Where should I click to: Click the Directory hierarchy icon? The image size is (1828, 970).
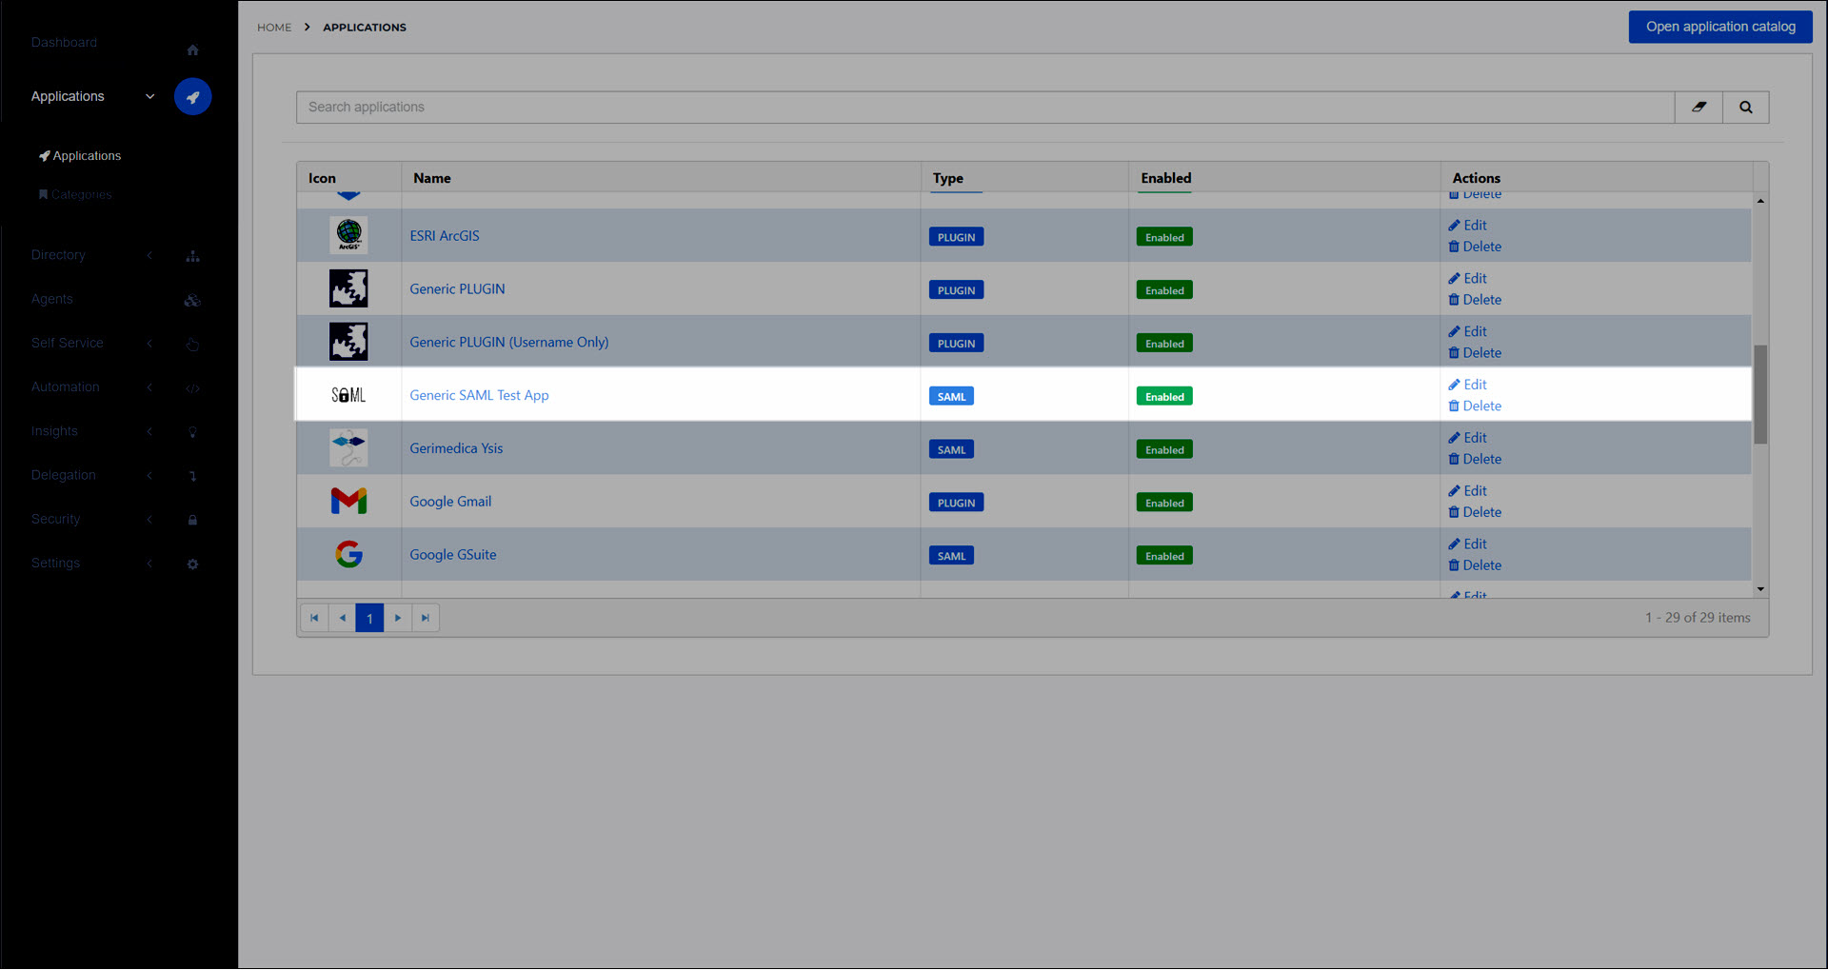(192, 256)
